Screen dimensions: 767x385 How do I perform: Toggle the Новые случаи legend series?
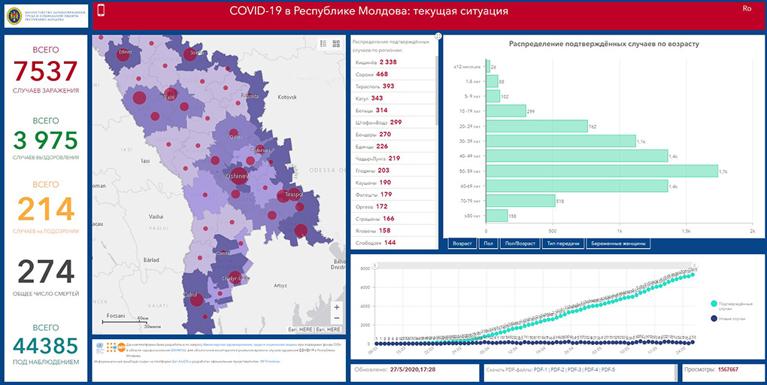tap(712, 319)
